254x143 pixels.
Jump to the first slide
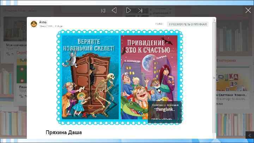103,11
